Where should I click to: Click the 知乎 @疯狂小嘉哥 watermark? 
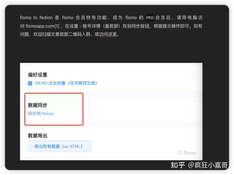(x=199, y=165)
